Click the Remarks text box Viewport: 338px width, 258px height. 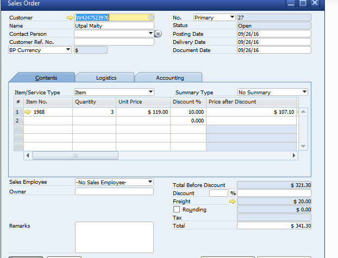114,237
